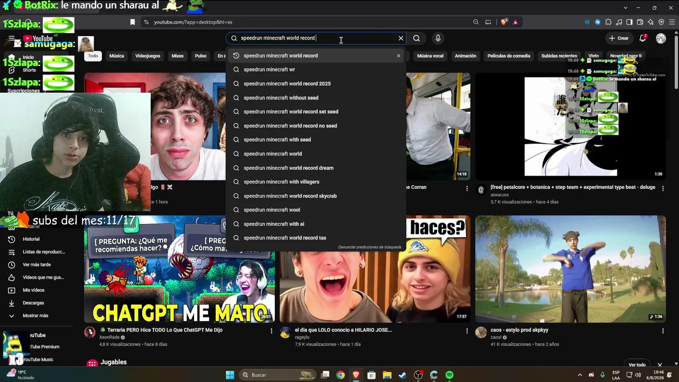
Task: Toggle the browser sidebar panel icon
Action: click(x=630, y=22)
